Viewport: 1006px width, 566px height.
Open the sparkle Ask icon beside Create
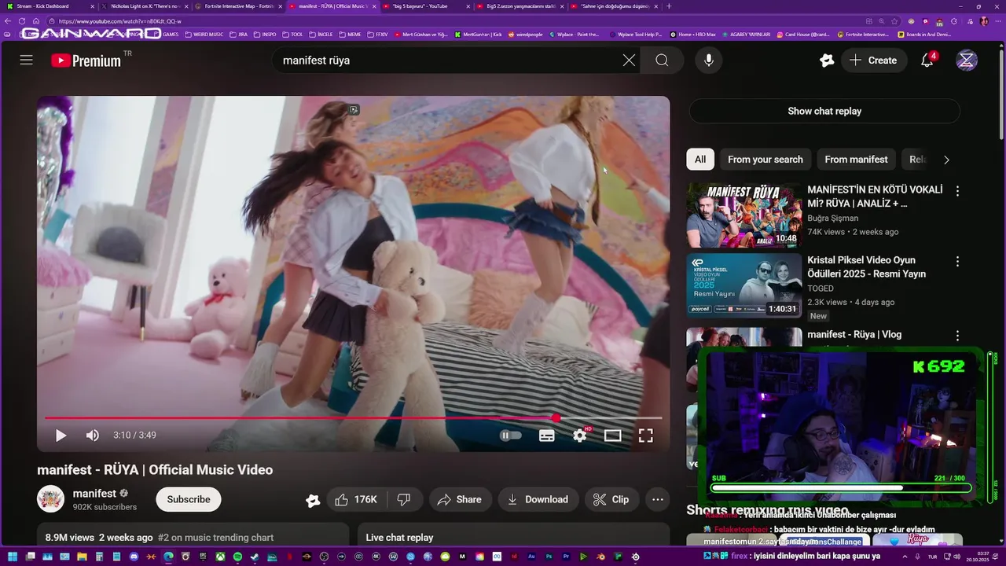[826, 60]
